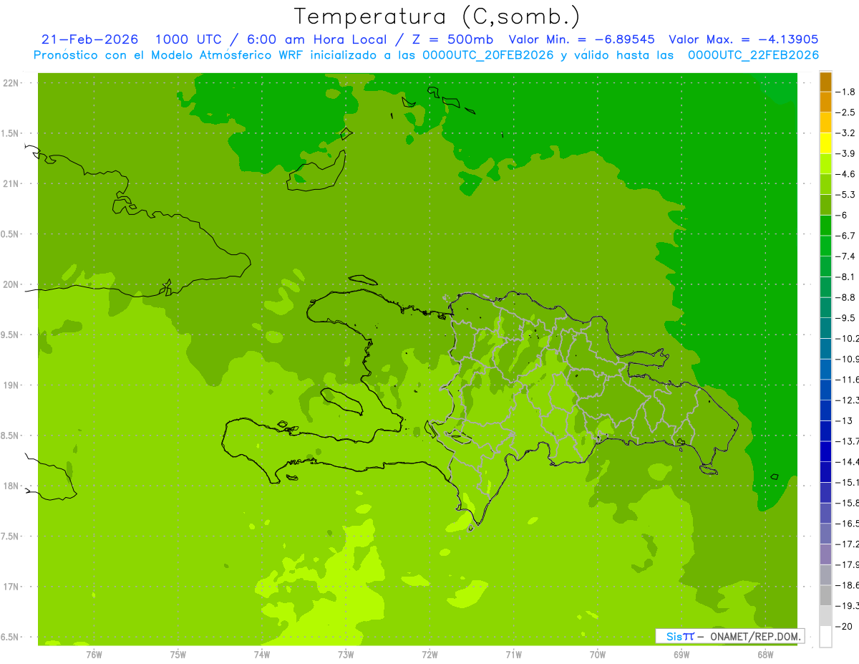Click the '21N' latitude tick label

pyautogui.click(x=11, y=184)
